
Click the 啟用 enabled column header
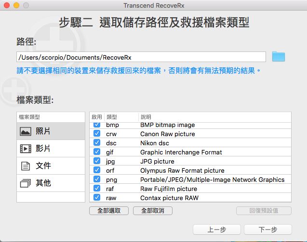pyautogui.click(x=97, y=117)
